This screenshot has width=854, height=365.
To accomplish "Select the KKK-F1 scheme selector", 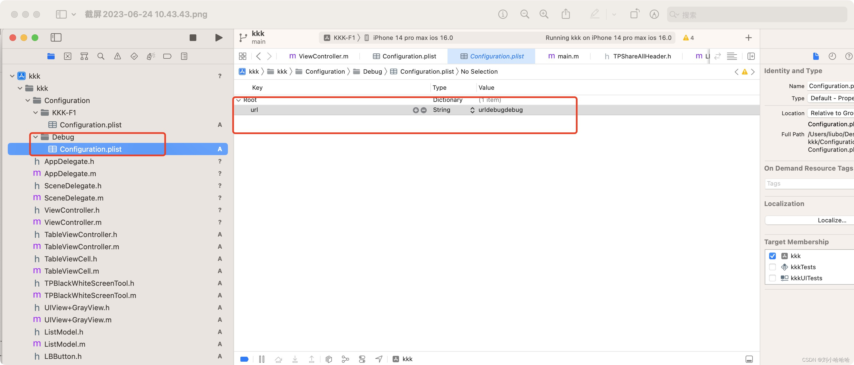I will 339,38.
